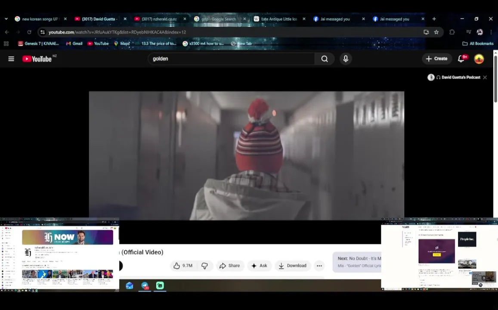Expand the tab search chevron
498x310 pixels.
[6, 19]
